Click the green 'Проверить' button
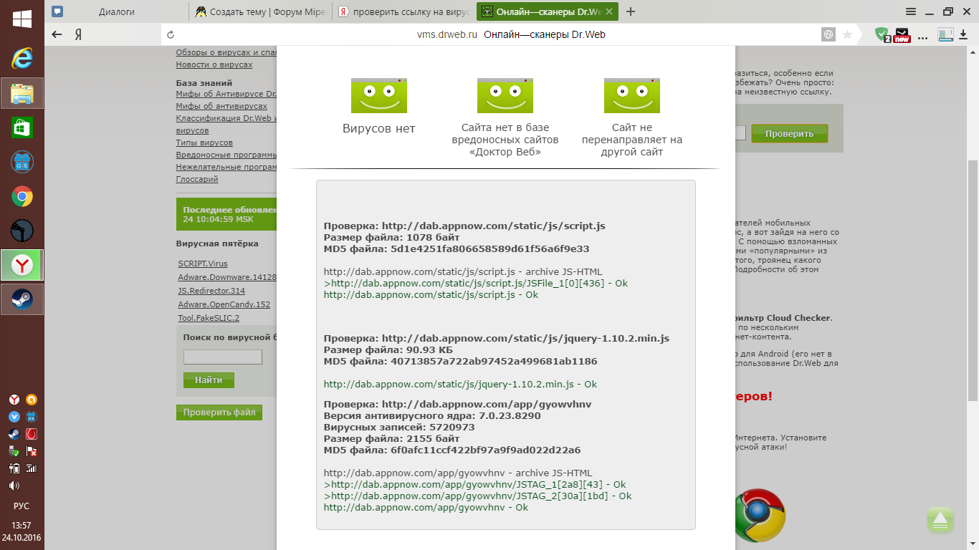Image resolution: width=979 pixels, height=550 pixels. 789,133
